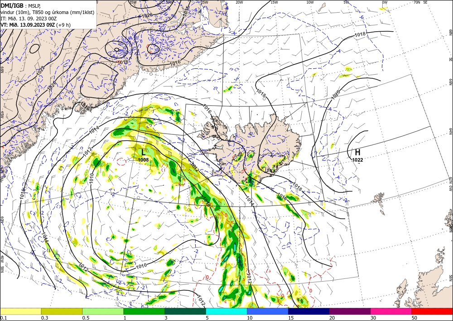Screen dimensions: 453x321
Task: Click the '5W' longitude label at top
Action: (x=347, y=2)
